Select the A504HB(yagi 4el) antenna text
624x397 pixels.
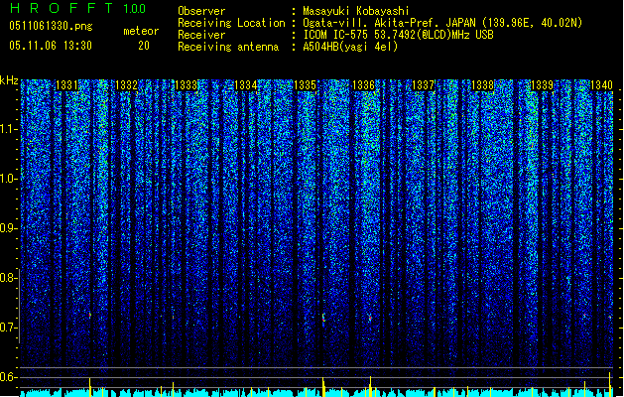(350, 47)
